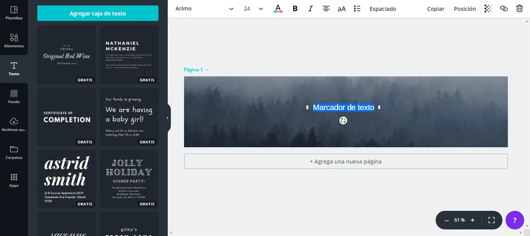Choose the Original Red Wine text template
530x236 pixels.
(67, 55)
